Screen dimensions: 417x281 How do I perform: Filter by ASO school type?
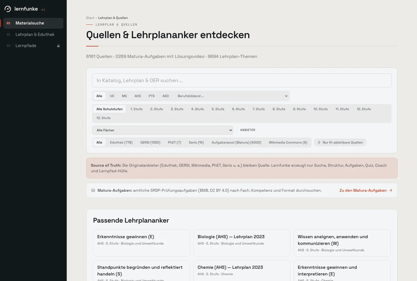[166, 96]
